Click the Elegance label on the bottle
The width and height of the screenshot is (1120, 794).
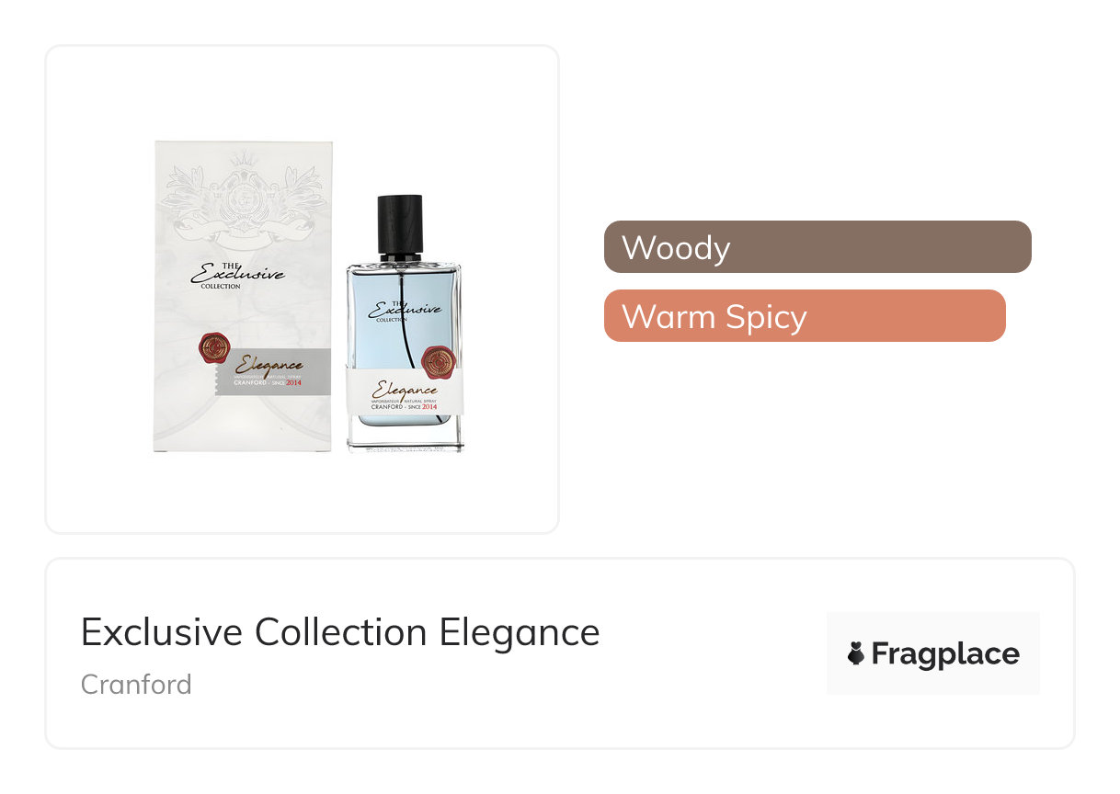coord(405,389)
